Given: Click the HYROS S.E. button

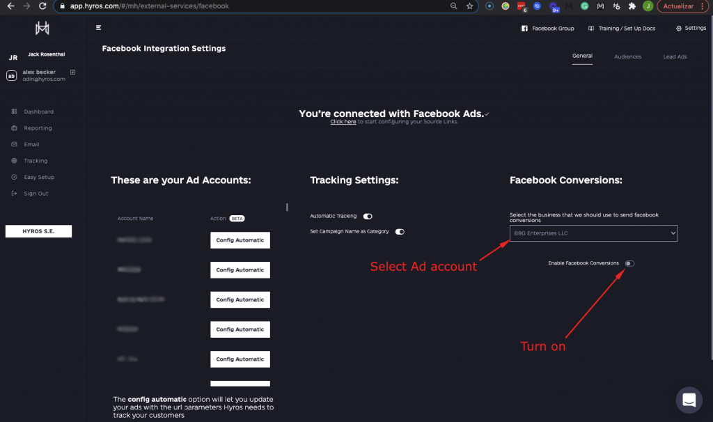Looking at the screenshot, I should click(x=39, y=231).
